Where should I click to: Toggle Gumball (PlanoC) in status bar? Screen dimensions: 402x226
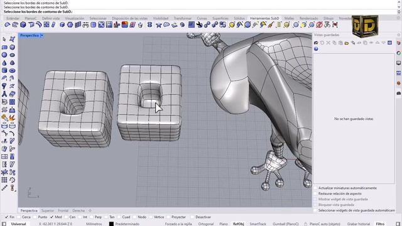[286, 224]
